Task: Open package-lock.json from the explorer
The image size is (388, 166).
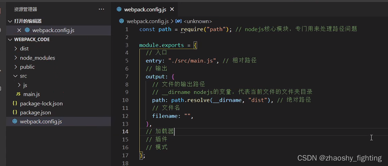Action: (x=41, y=104)
